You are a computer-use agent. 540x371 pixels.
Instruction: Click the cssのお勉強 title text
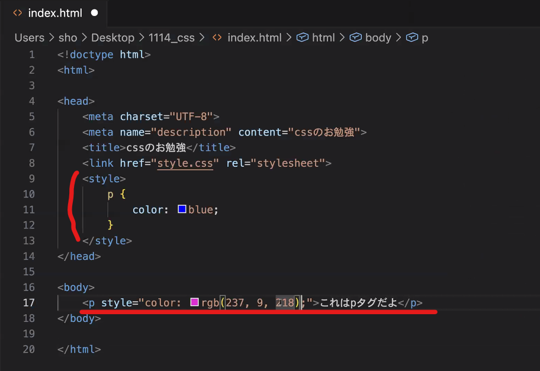(x=156, y=147)
